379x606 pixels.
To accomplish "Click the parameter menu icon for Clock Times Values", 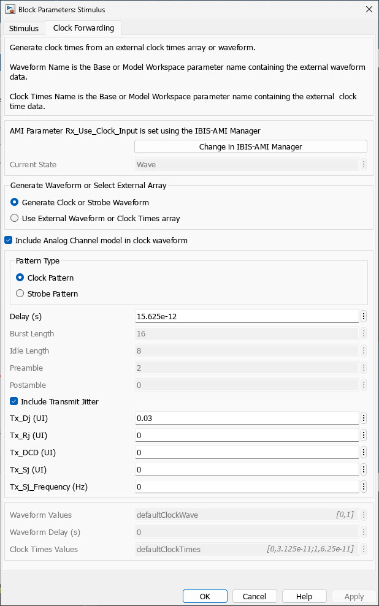I will 364,549.
